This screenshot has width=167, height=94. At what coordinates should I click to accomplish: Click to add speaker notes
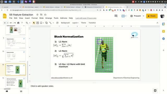click(42, 86)
